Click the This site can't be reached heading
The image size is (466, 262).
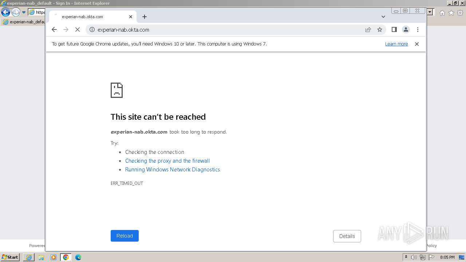tap(158, 117)
